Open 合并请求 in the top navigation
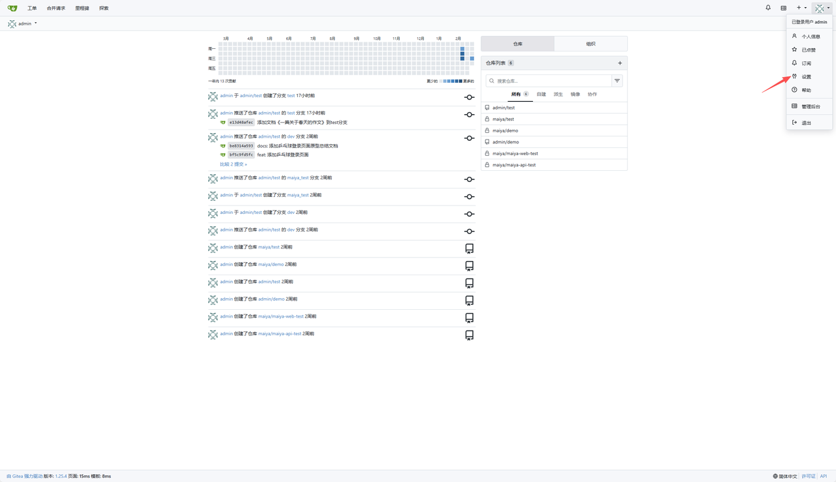836x482 pixels. coord(56,8)
